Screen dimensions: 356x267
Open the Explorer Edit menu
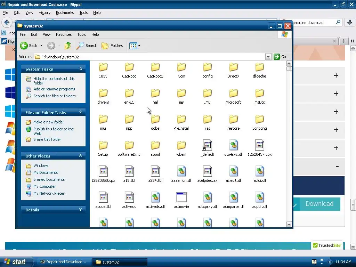point(34,34)
